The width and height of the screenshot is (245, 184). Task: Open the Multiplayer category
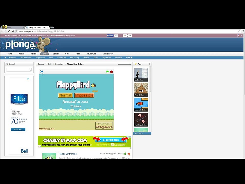click(x=107, y=54)
